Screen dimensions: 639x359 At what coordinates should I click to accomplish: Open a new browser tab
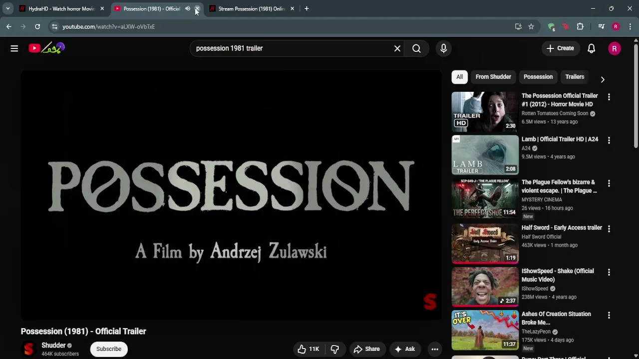coord(307,8)
